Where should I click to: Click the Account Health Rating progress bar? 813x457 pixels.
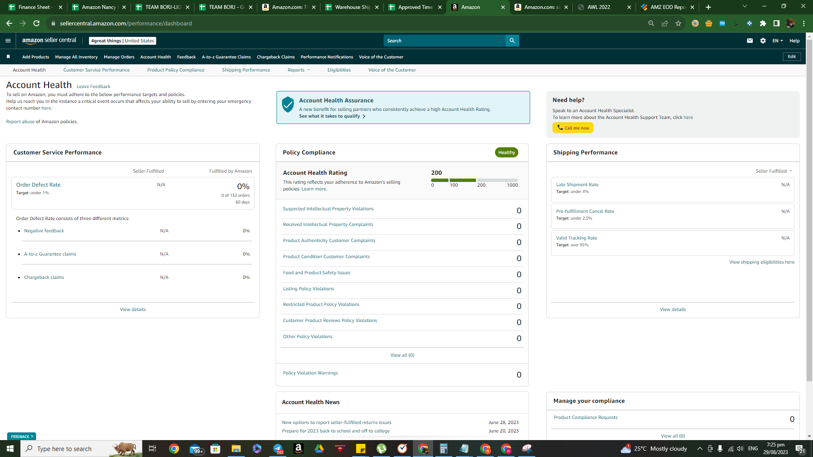474,180
